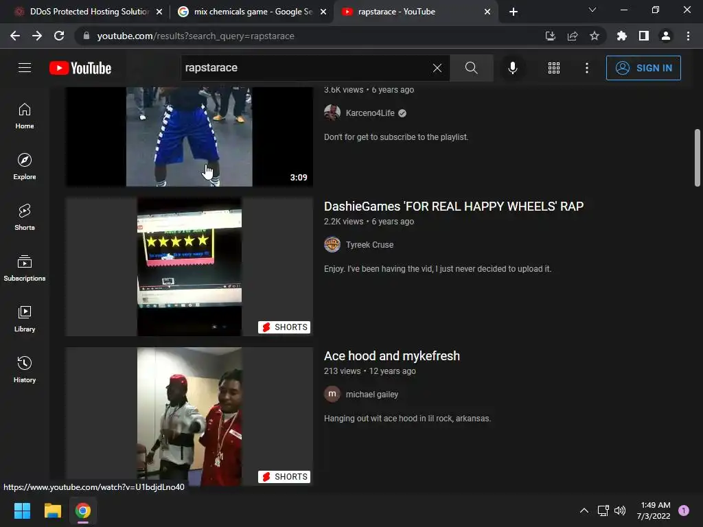Open Explore in the sidebar

pos(25,167)
